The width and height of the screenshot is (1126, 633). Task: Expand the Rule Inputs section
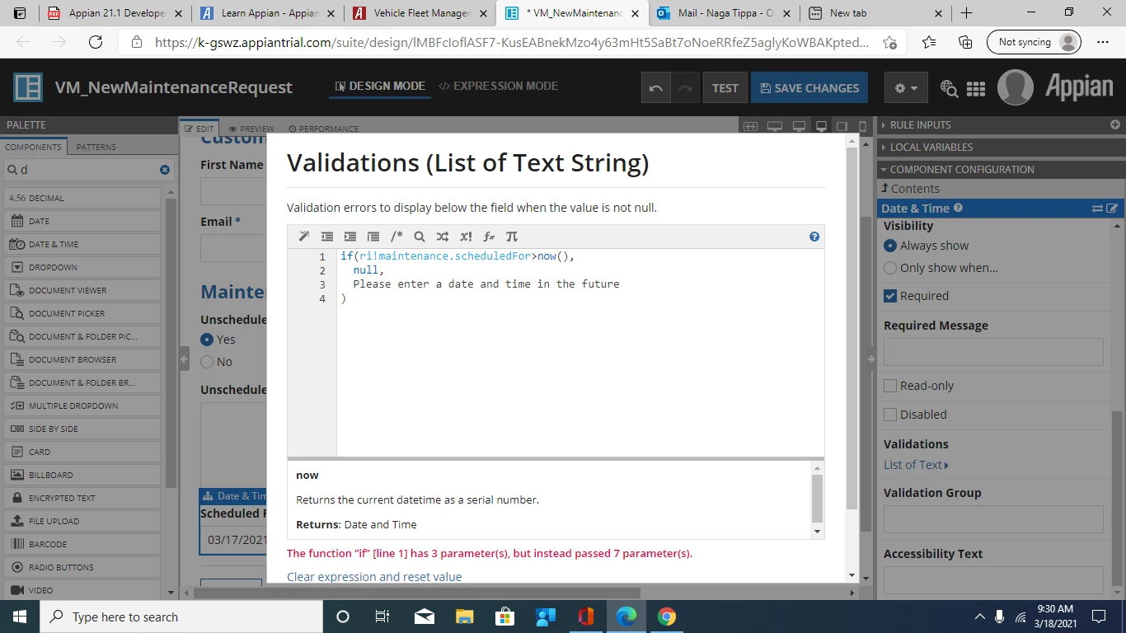[920, 124]
